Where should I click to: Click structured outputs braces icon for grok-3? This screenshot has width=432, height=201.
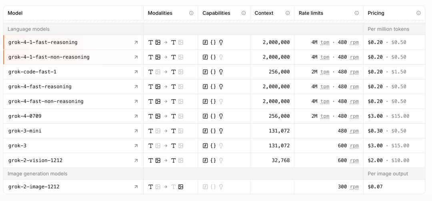(213, 146)
